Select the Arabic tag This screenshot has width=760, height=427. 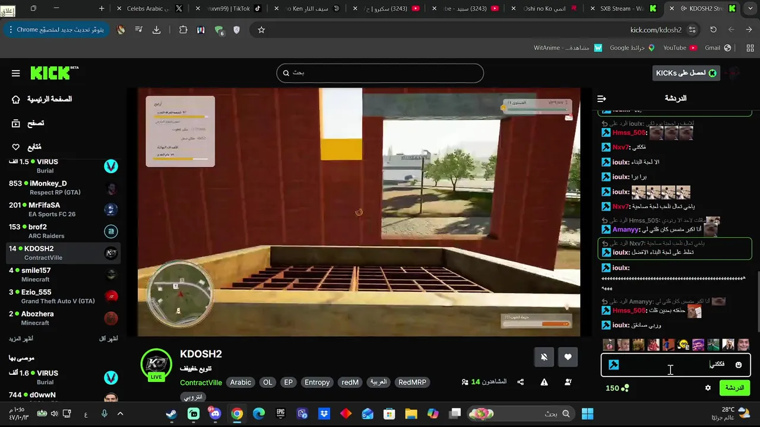pyautogui.click(x=240, y=383)
